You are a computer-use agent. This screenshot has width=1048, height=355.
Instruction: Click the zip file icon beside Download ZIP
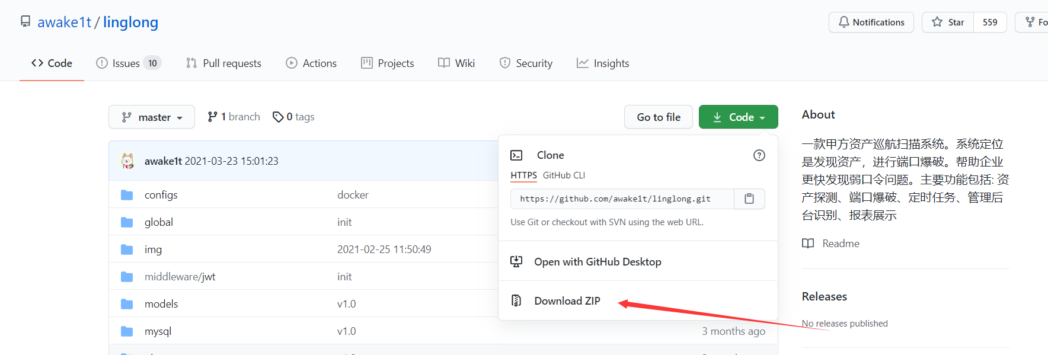point(516,300)
